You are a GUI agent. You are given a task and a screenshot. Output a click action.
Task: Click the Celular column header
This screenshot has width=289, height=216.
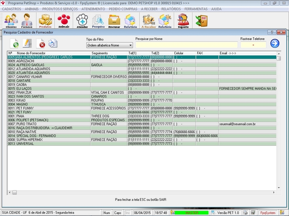(x=184, y=53)
